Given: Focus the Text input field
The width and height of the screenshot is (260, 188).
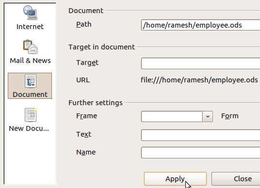Looking at the screenshot, I should (x=200, y=135).
